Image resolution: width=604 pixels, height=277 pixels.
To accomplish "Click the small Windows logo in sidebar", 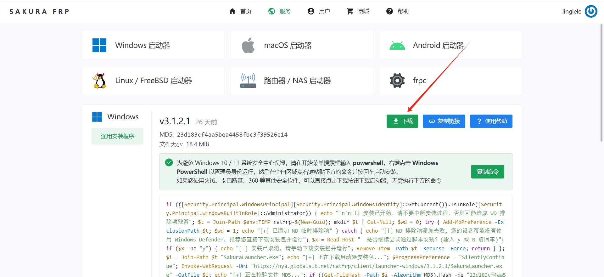I will pyautogui.click(x=97, y=117).
